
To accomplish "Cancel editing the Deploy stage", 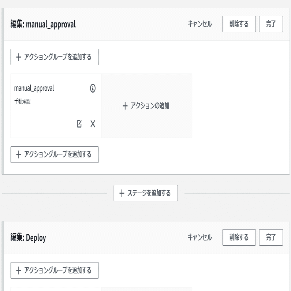I will click(199, 237).
